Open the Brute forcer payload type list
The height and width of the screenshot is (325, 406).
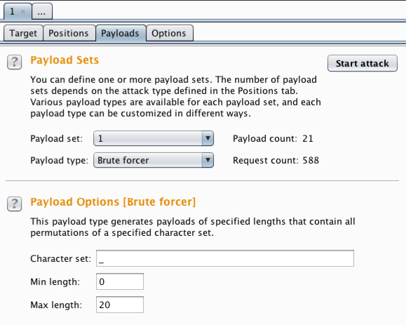pyautogui.click(x=154, y=160)
